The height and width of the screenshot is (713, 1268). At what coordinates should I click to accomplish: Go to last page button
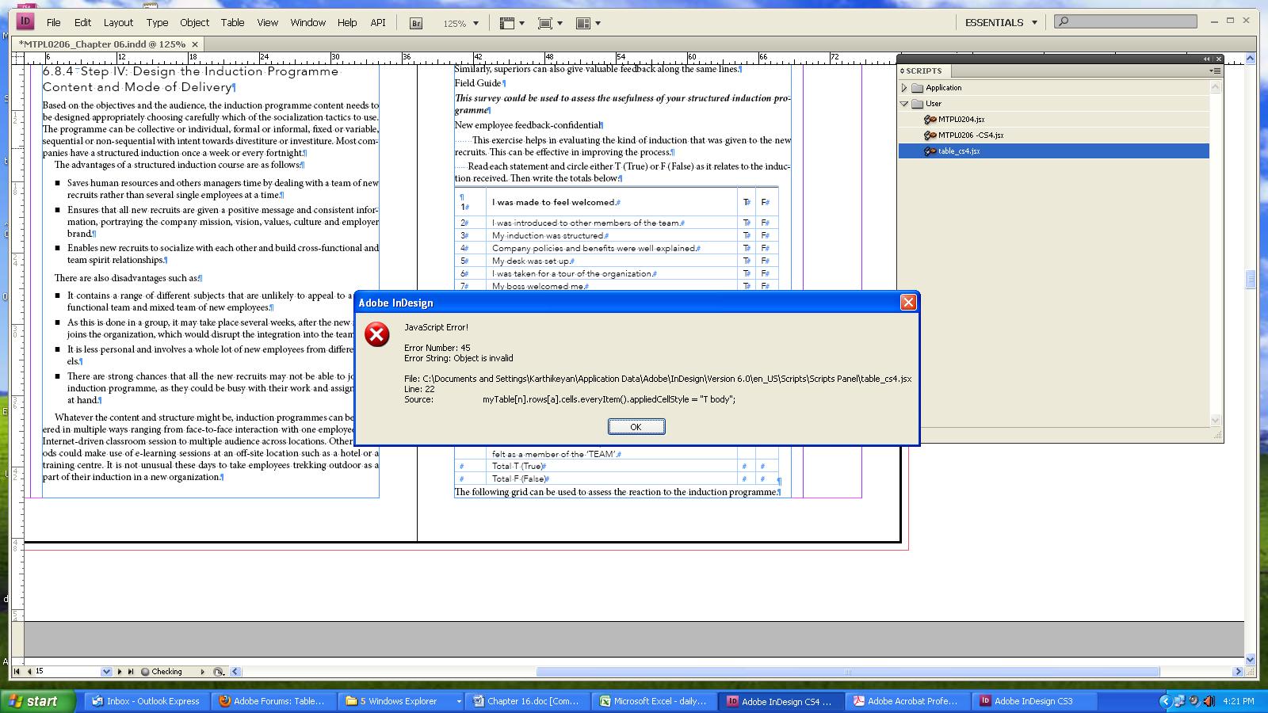tap(131, 671)
